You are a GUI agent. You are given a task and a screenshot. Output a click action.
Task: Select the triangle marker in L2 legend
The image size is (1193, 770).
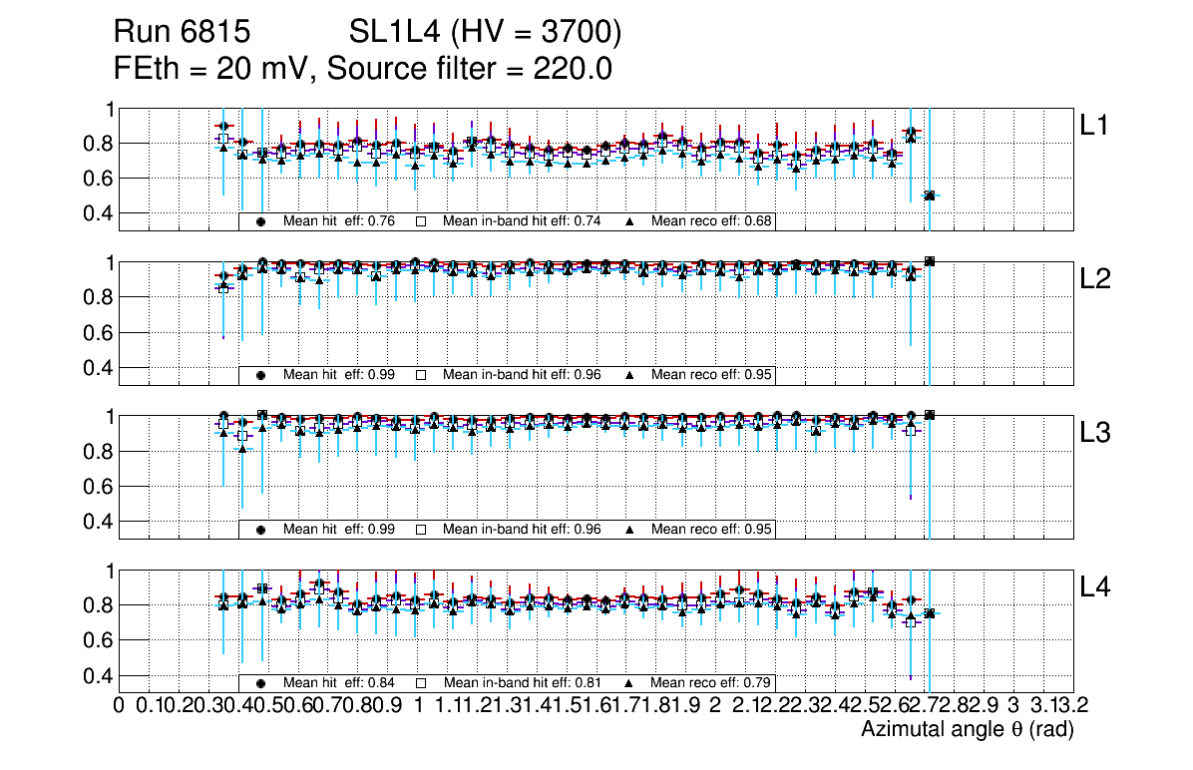[x=629, y=375]
